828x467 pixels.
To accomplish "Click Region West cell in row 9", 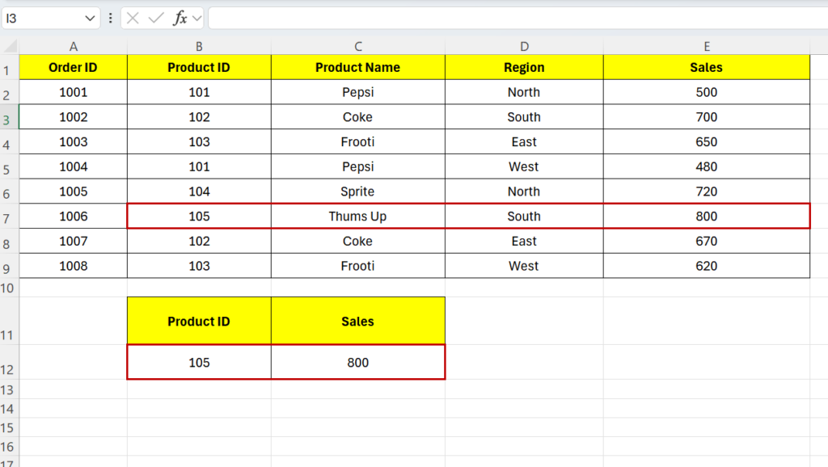I will pyautogui.click(x=524, y=266).
